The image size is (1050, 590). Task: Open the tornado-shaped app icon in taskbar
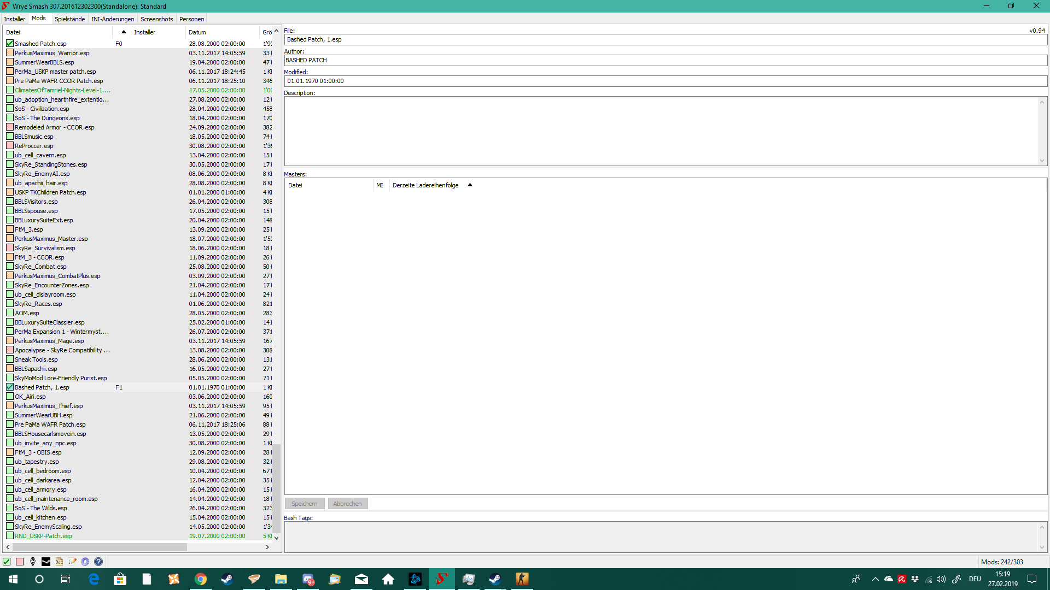point(254,579)
